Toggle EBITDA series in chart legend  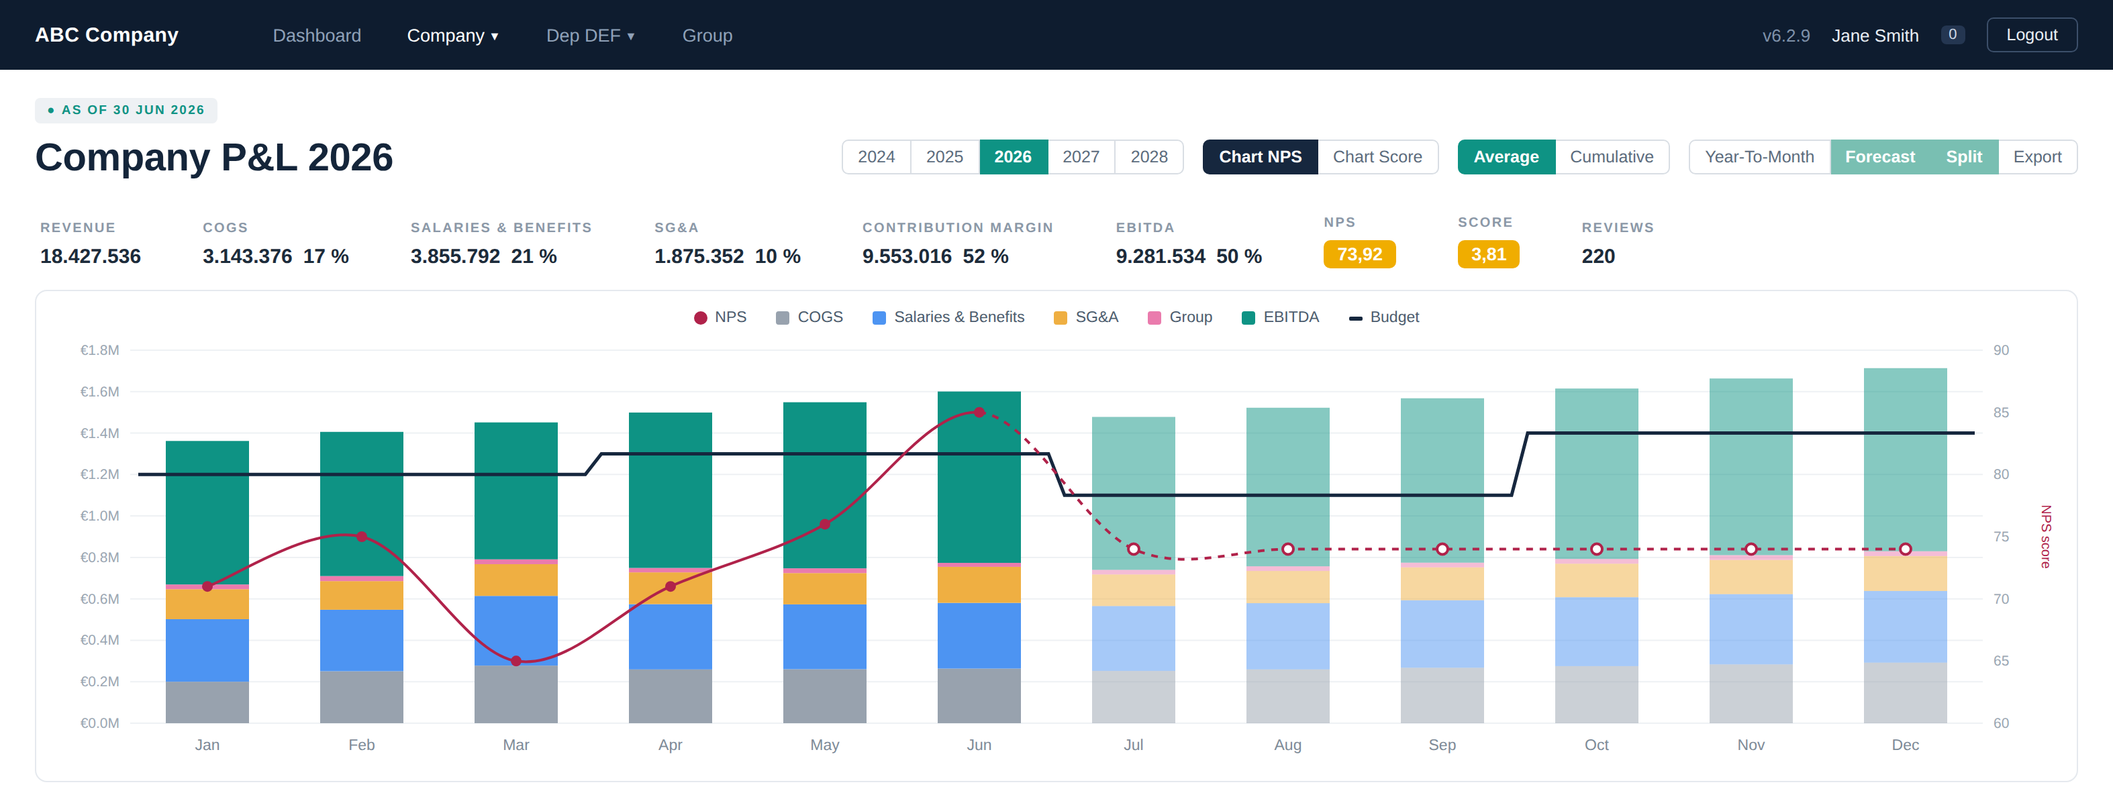pos(1281,317)
